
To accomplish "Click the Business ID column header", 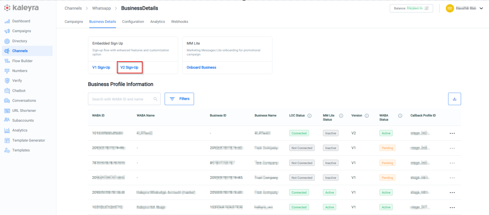I will [x=218, y=116].
